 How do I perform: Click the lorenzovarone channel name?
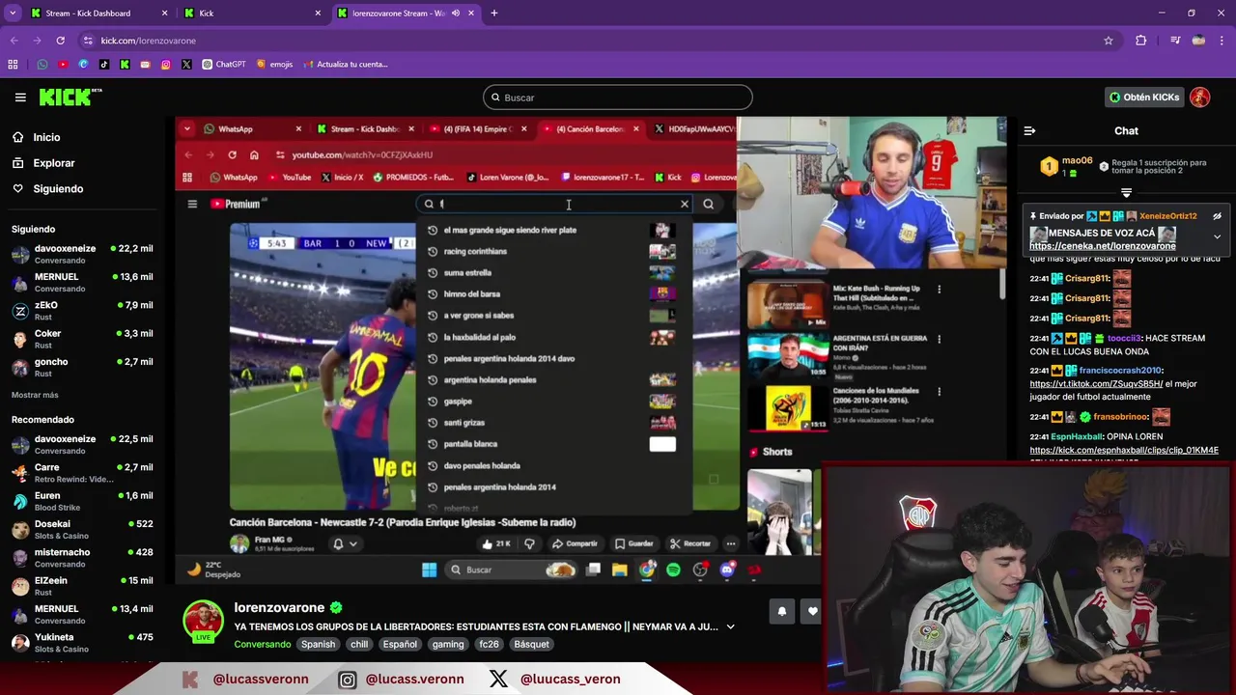click(279, 608)
